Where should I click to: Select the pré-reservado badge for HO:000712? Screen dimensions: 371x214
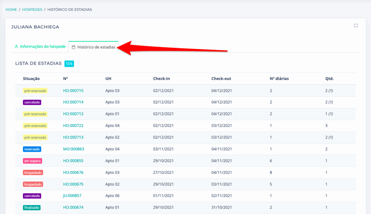(35, 114)
